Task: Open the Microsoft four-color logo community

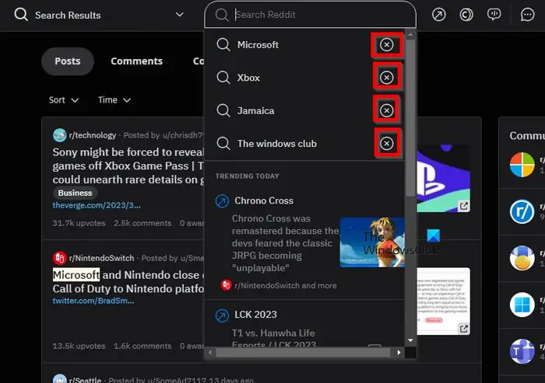Action: point(522,165)
